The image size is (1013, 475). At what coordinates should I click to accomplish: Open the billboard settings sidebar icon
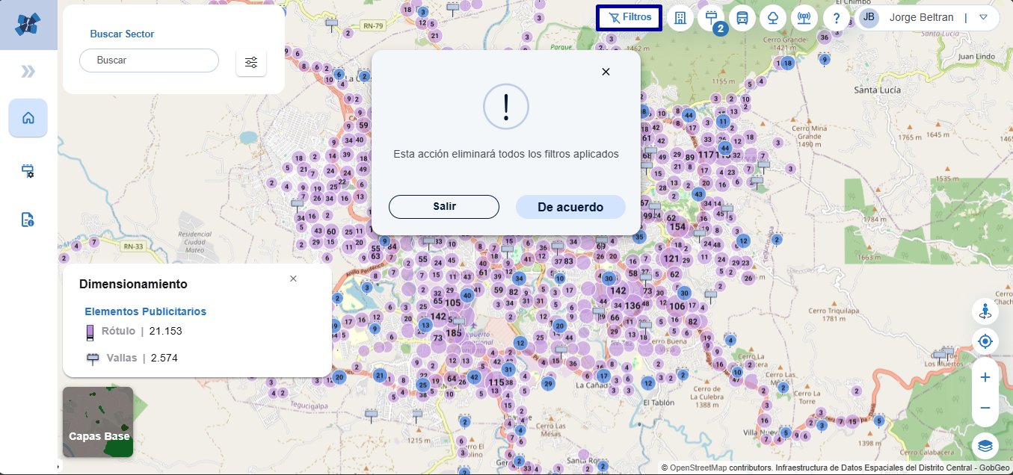click(28, 171)
